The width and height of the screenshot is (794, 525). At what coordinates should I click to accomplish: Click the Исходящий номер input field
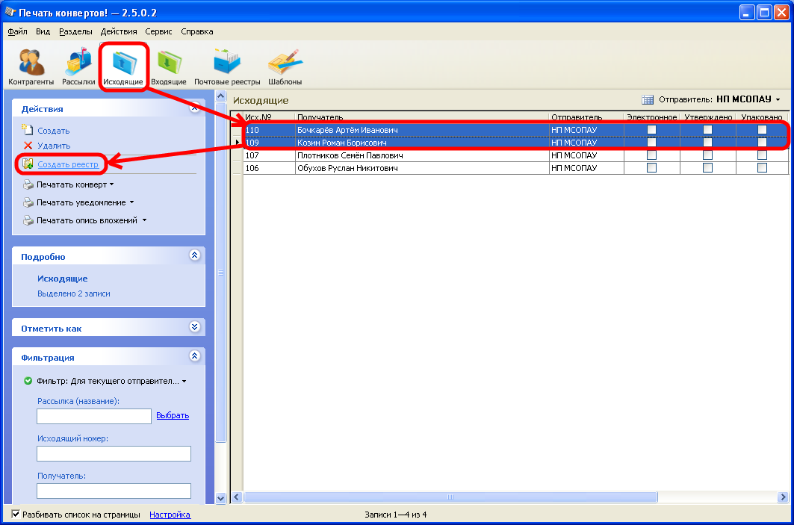tap(114, 453)
